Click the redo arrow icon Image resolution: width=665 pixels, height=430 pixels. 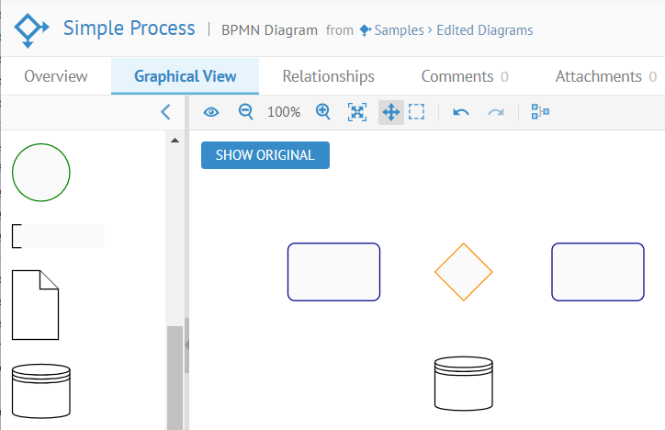coord(496,112)
